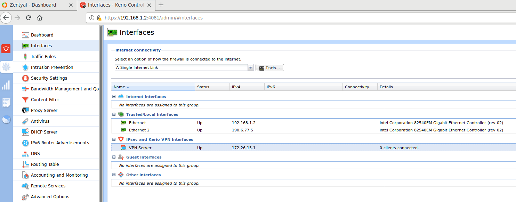Click the browser home button
Image resolution: width=516 pixels, height=202 pixels.
pyautogui.click(x=40, y=18)
